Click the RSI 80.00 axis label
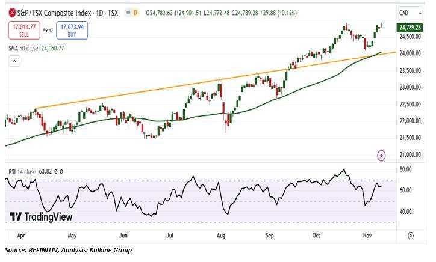 pyautogui.click(x=405, y=169)
